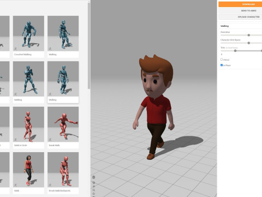Image resolution: width=262 pixels, height=197 pixels.
Task: Click the wireframe globe icon in the viewport
Action: pyautogui.click(x=94, y=177)
